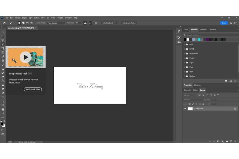The width and height of the screenshot is (239, 159).
Task: Select the Brush tool
Action: (x=3, y=65)
